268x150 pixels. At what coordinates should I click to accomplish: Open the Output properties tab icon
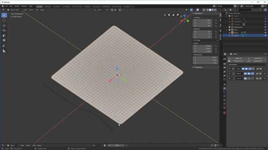point(224,68)
